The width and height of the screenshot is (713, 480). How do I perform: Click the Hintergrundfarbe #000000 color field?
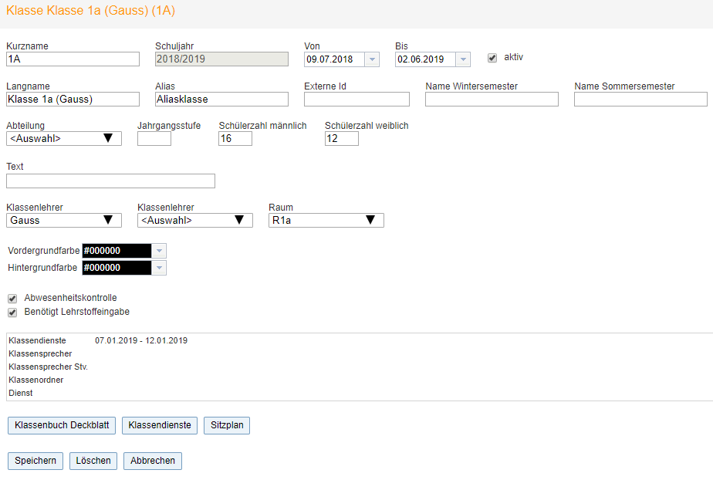(117, 268)
